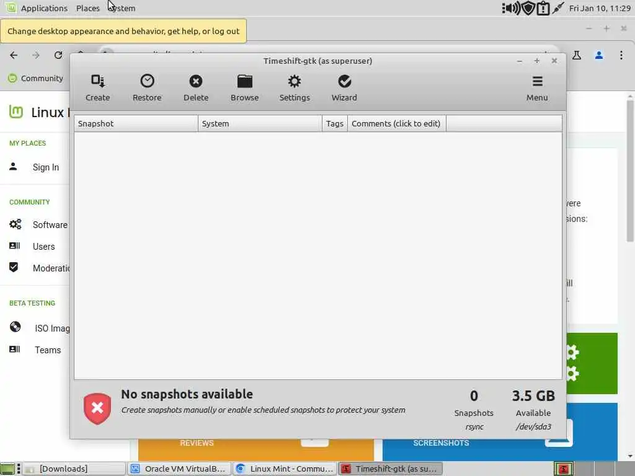Viewport: 635px width, 476px height.
Task: Open Teams link under Beta Testing
Action: (x=48, y=350)
